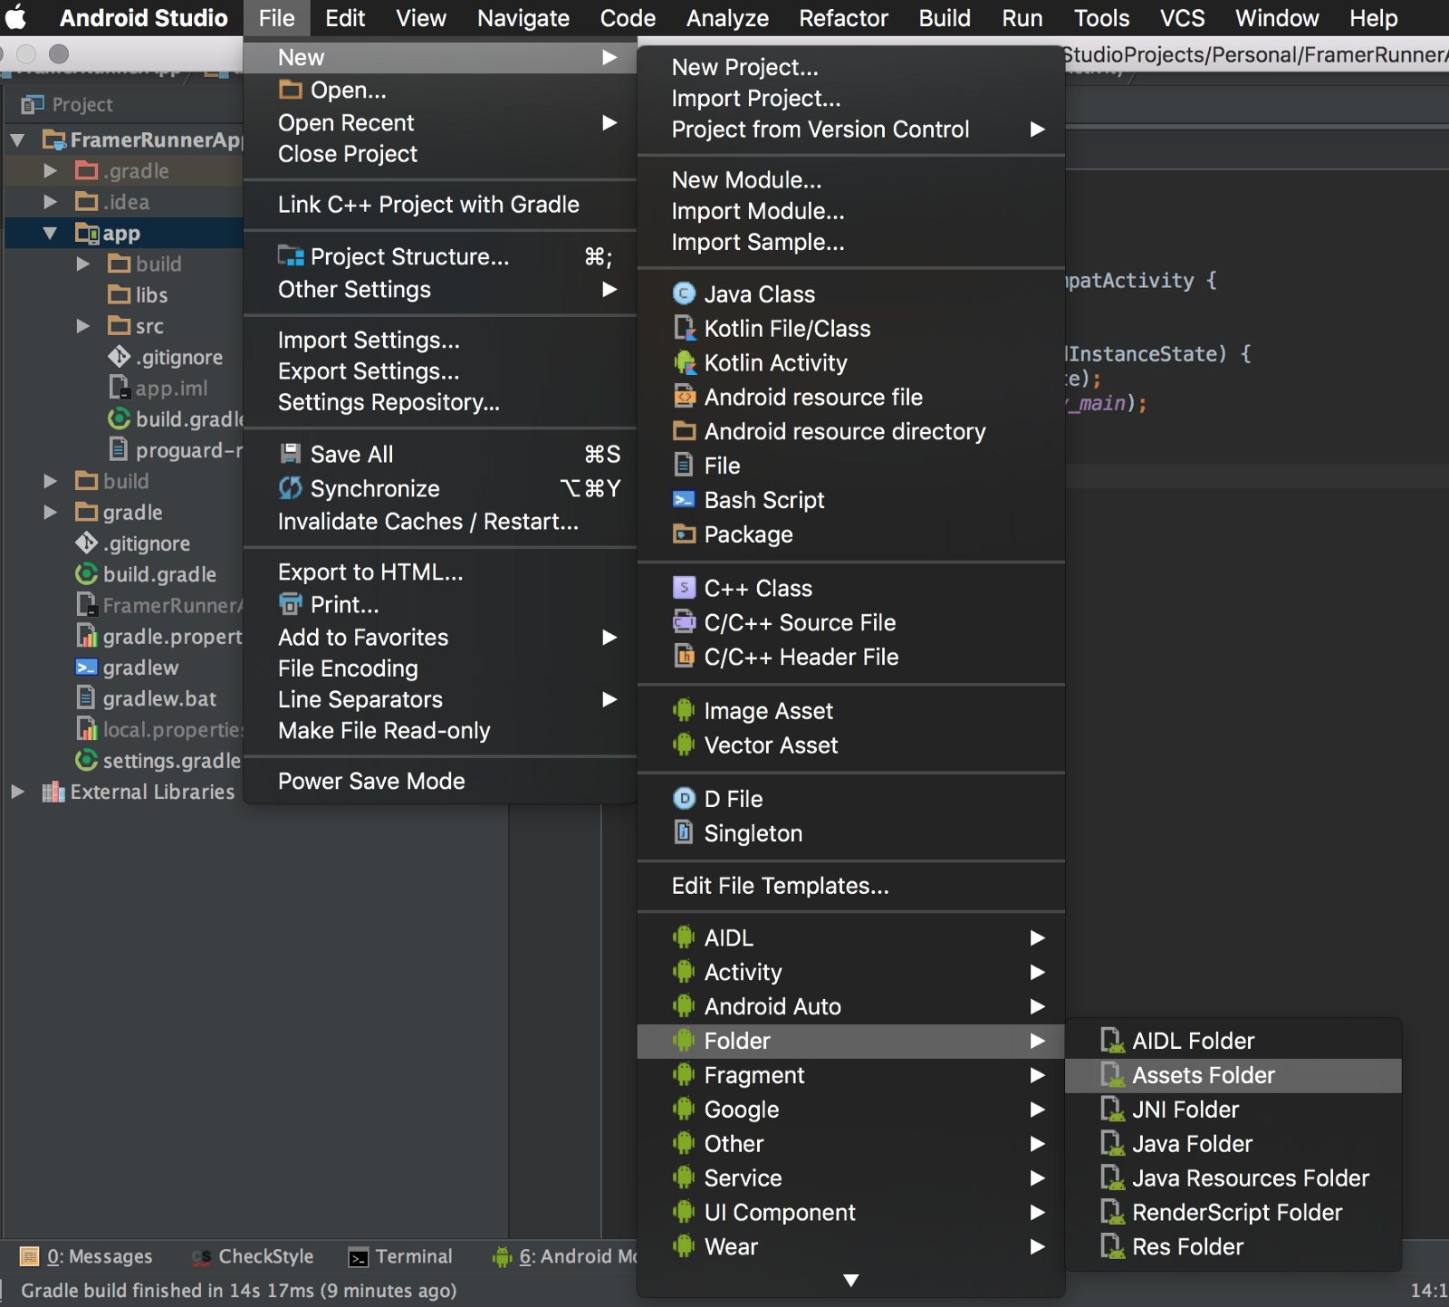Click the Kotlin Activity icon

tap(684, 363)
